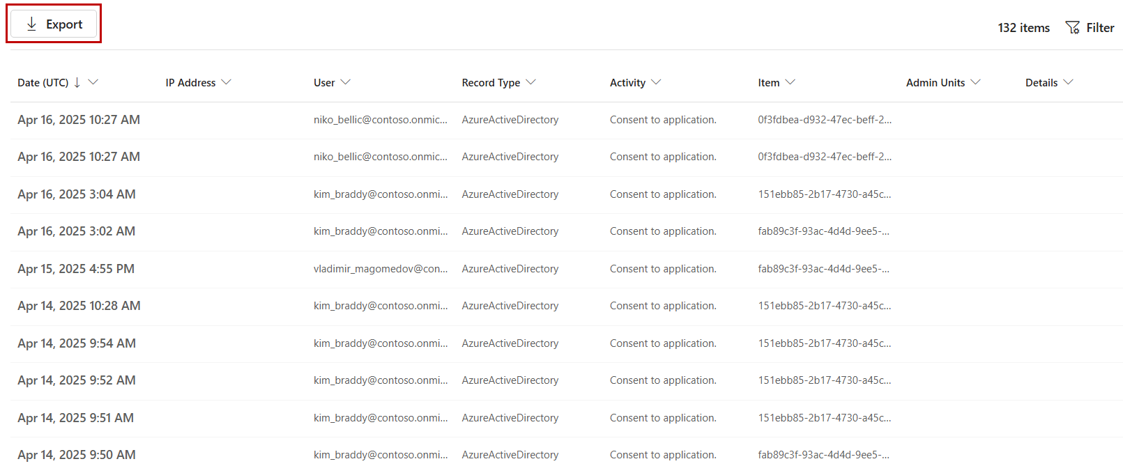Open the Filter panel

[x=1090, y=28]
